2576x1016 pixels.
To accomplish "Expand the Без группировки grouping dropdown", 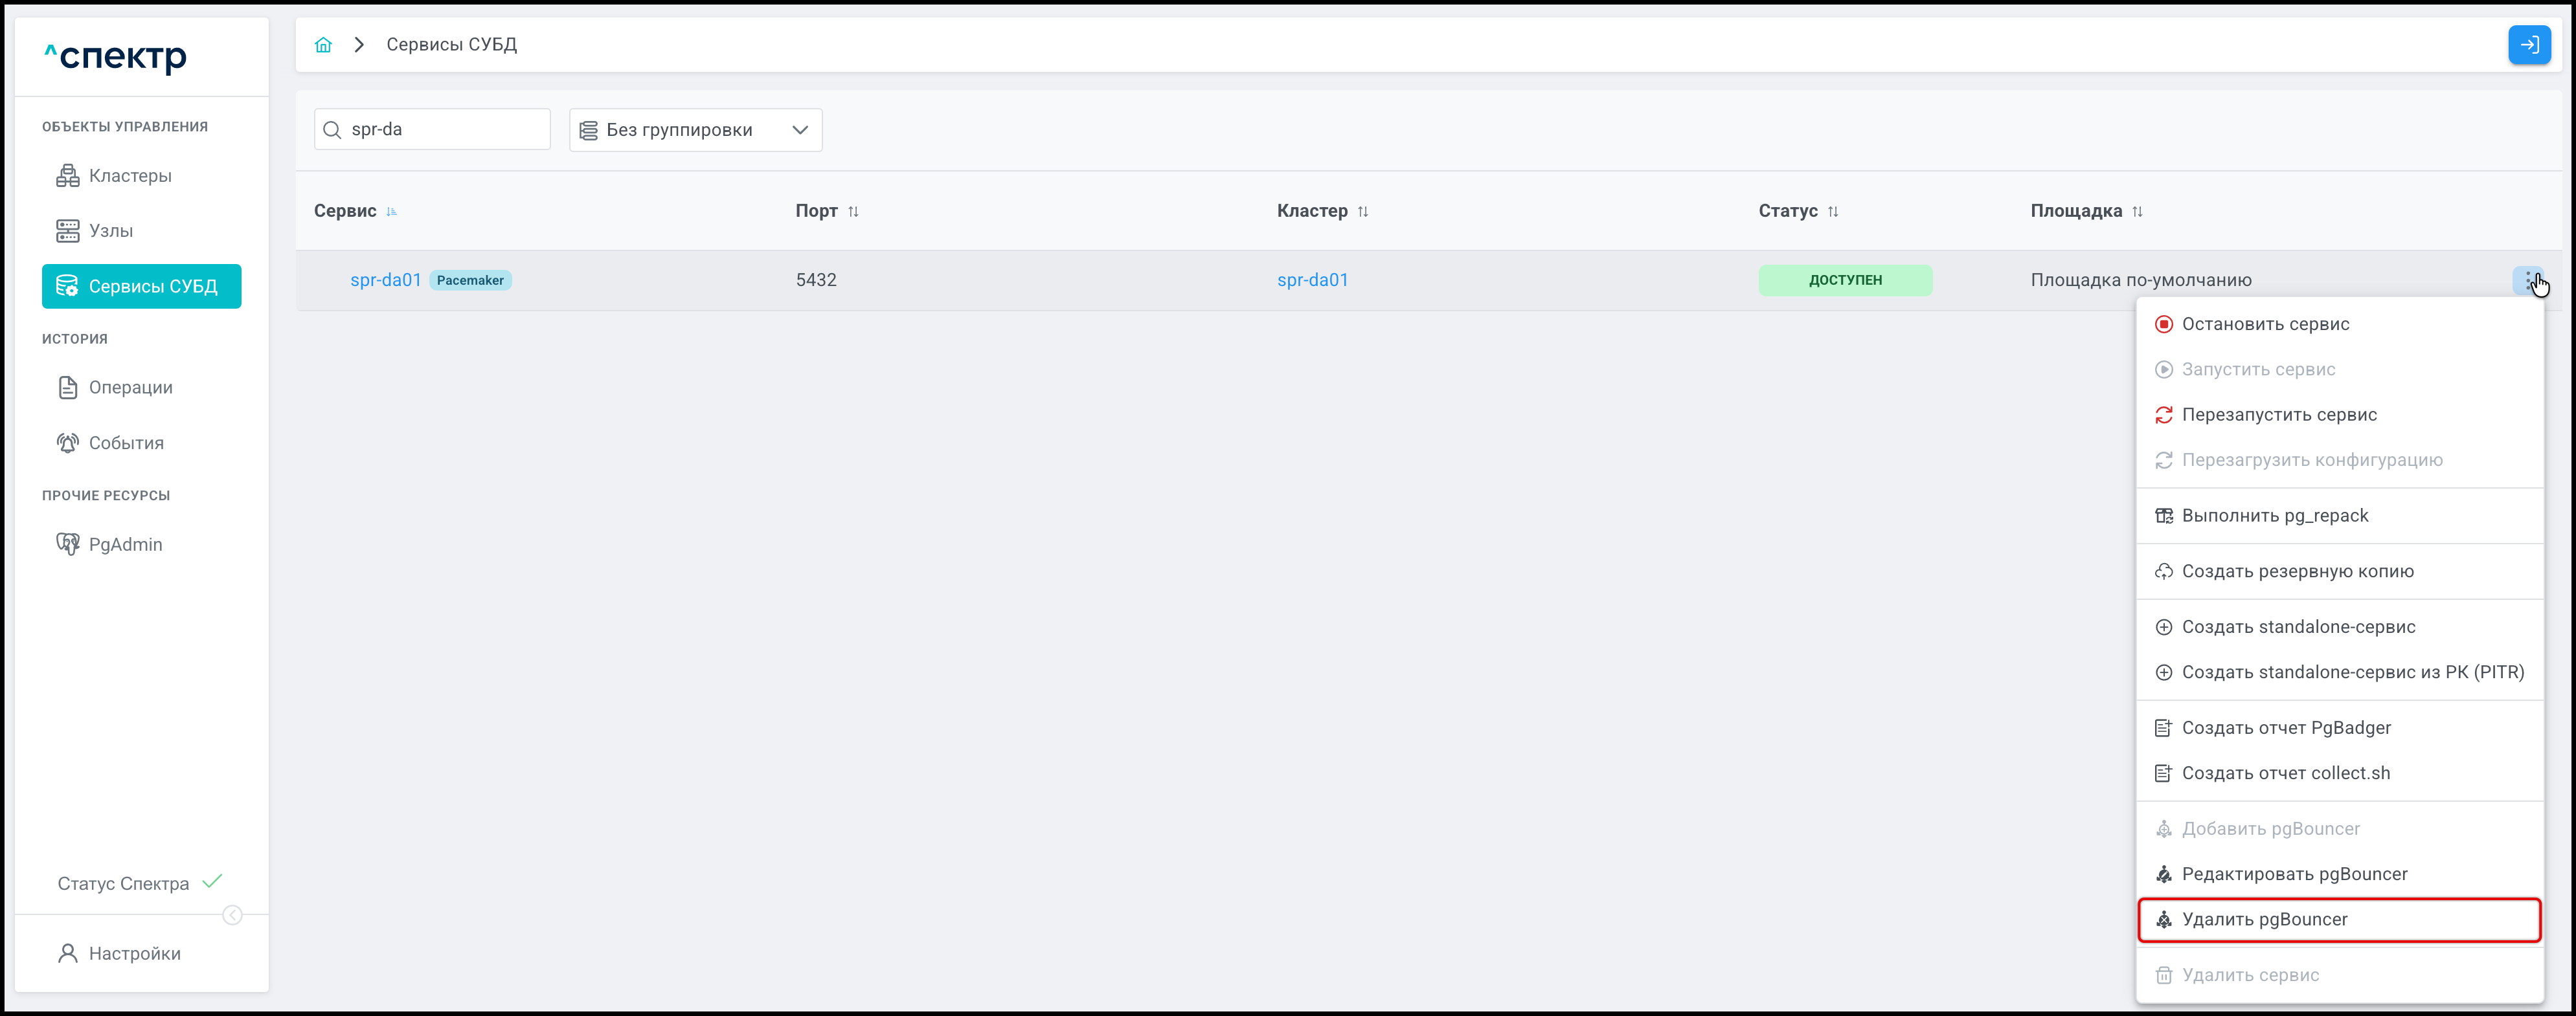I will coord(695,130).
